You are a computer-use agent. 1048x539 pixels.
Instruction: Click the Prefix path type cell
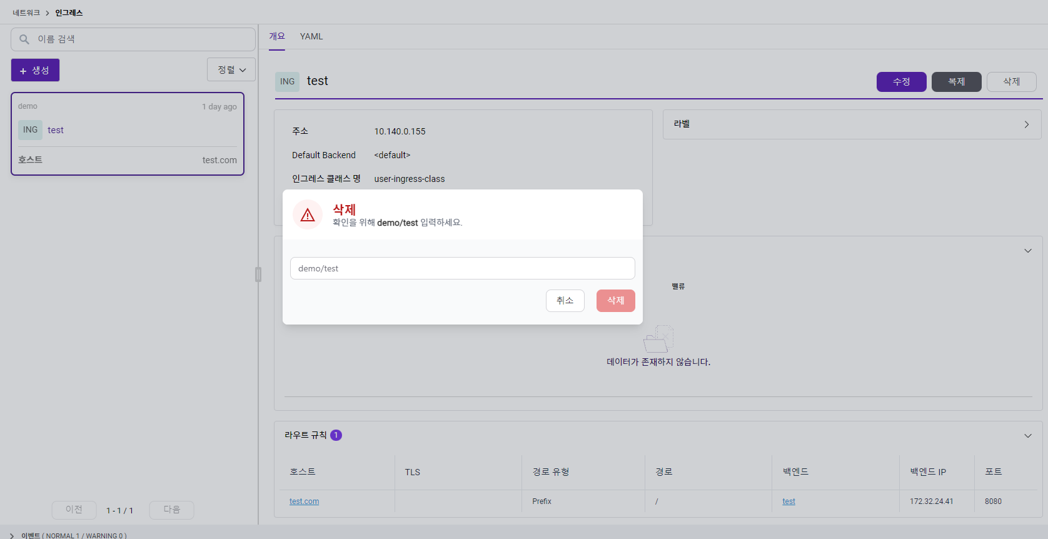click(542, 501)
